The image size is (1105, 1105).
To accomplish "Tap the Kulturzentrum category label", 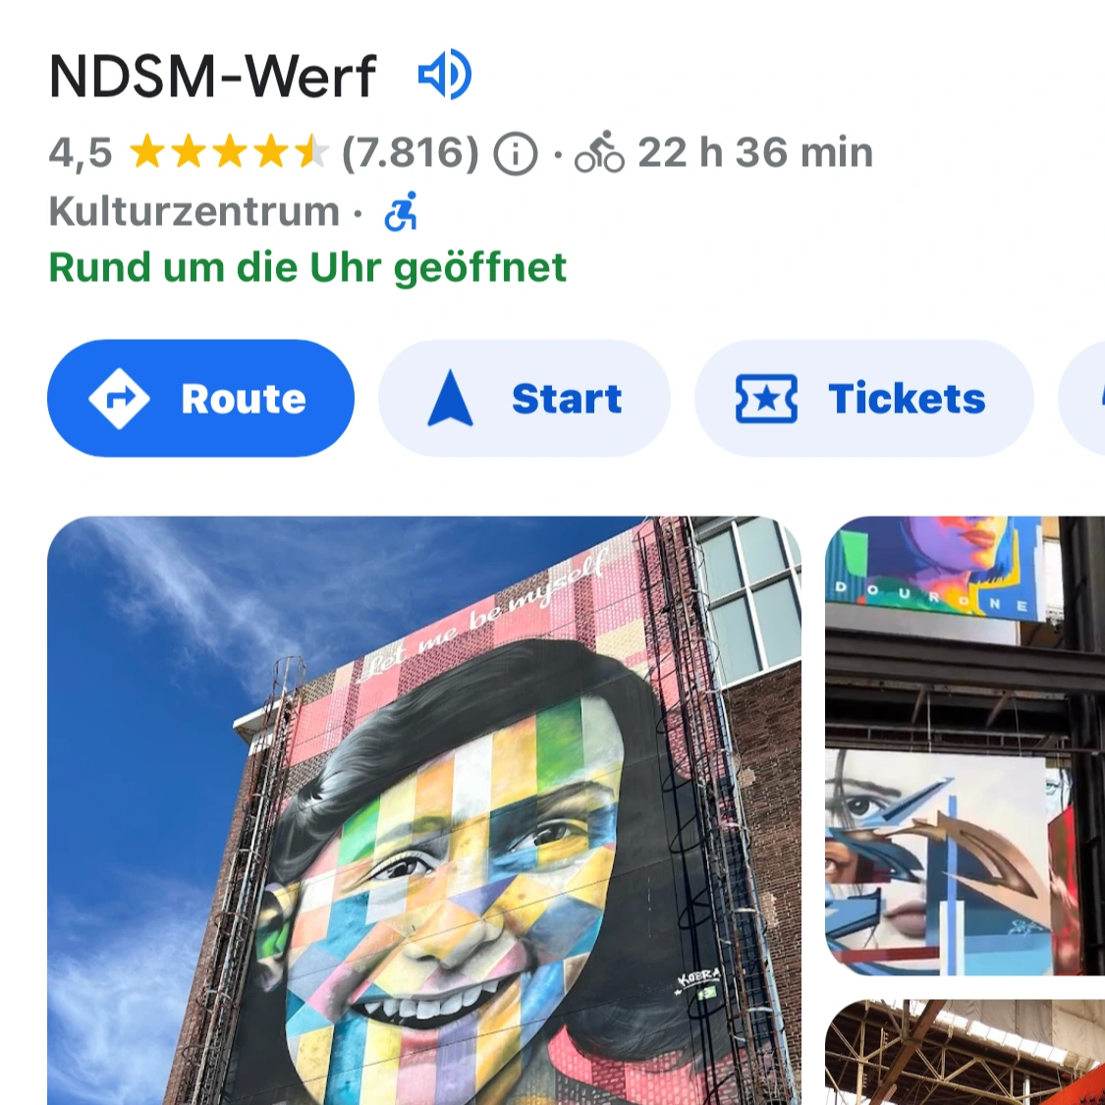I will [193, 211].
